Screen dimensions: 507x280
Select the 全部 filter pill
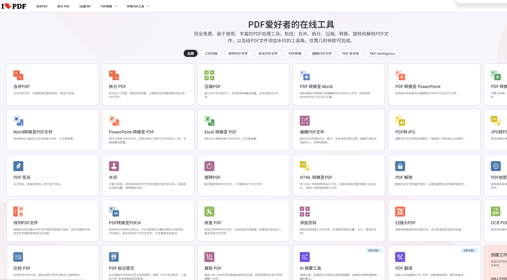click(190, 54)
